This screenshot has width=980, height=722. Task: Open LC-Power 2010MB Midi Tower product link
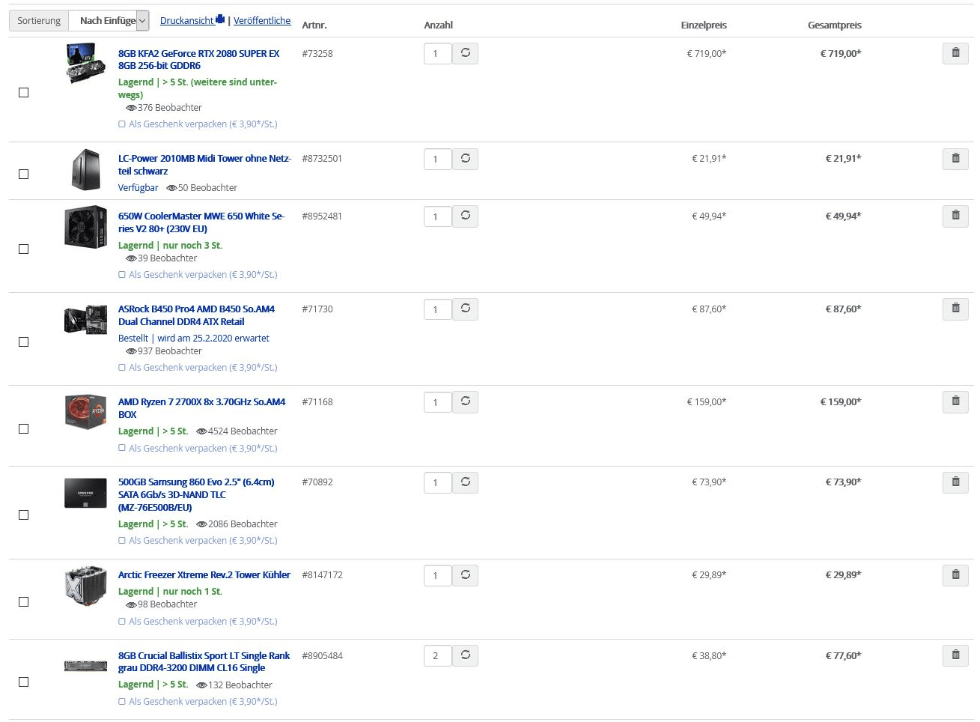click(x=204, y=165)
